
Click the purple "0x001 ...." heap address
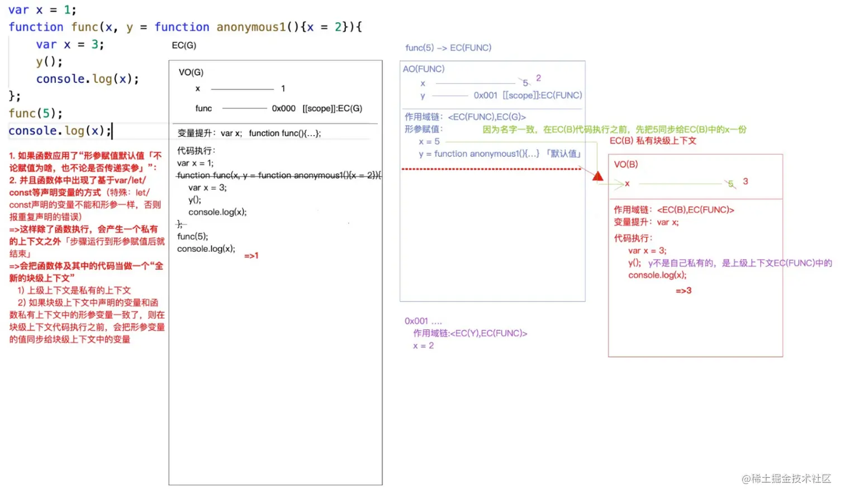pyautogui.click(x=423, y=321)
